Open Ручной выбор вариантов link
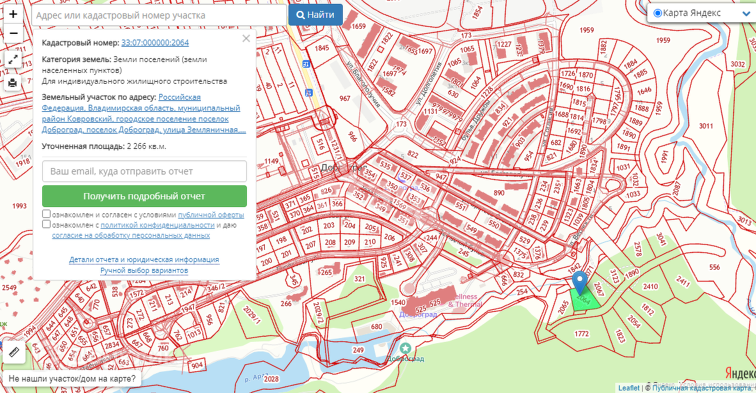756x393 pixels. tap(144, 270)
